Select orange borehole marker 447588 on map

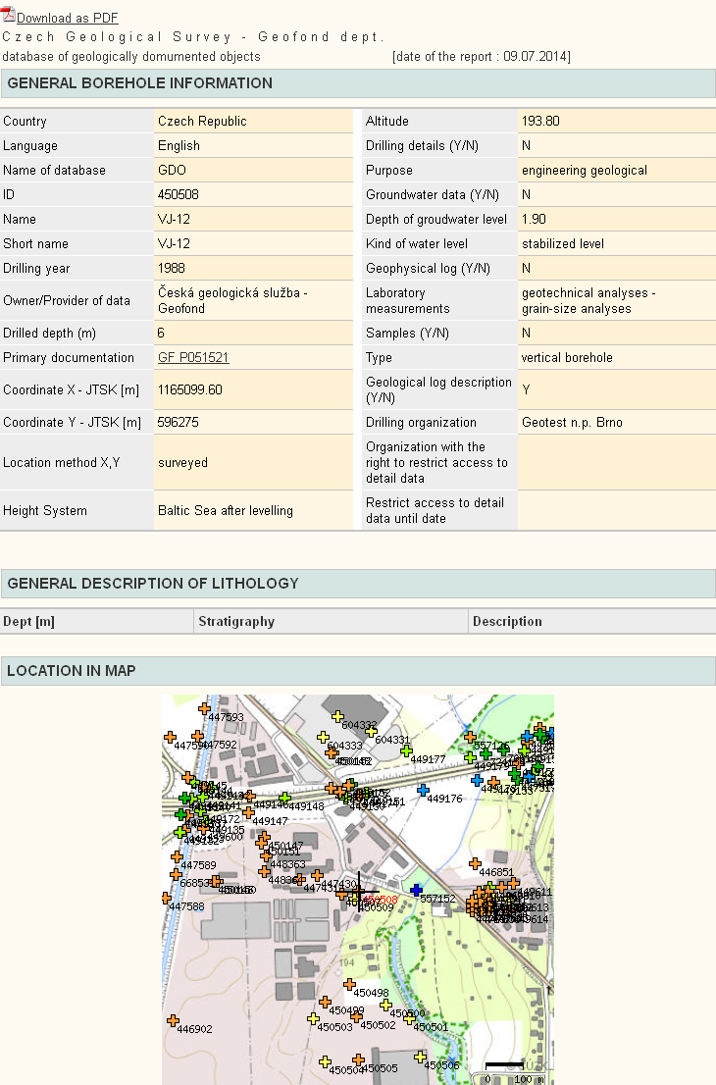click(x=166, y=899)
